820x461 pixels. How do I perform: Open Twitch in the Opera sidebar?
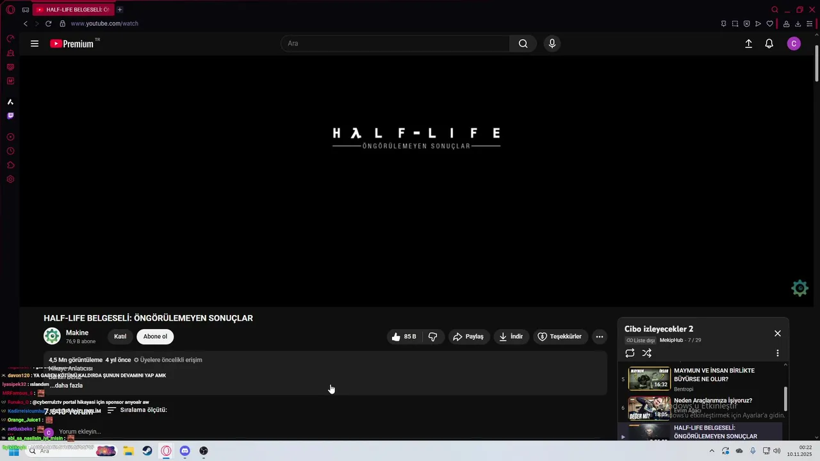(x=10, y=116)
